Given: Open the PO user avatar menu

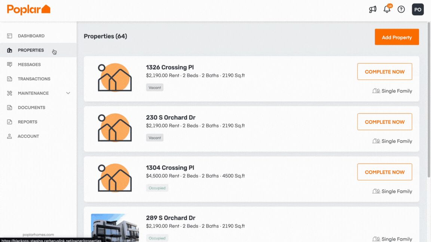Looking at the screenshot, I should (x=418, y=9).
